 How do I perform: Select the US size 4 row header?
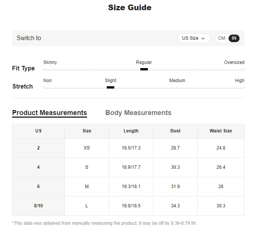click(38, 167)
